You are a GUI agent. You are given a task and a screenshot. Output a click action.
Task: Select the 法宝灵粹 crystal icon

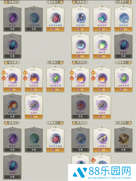click(x=102, y=18)
